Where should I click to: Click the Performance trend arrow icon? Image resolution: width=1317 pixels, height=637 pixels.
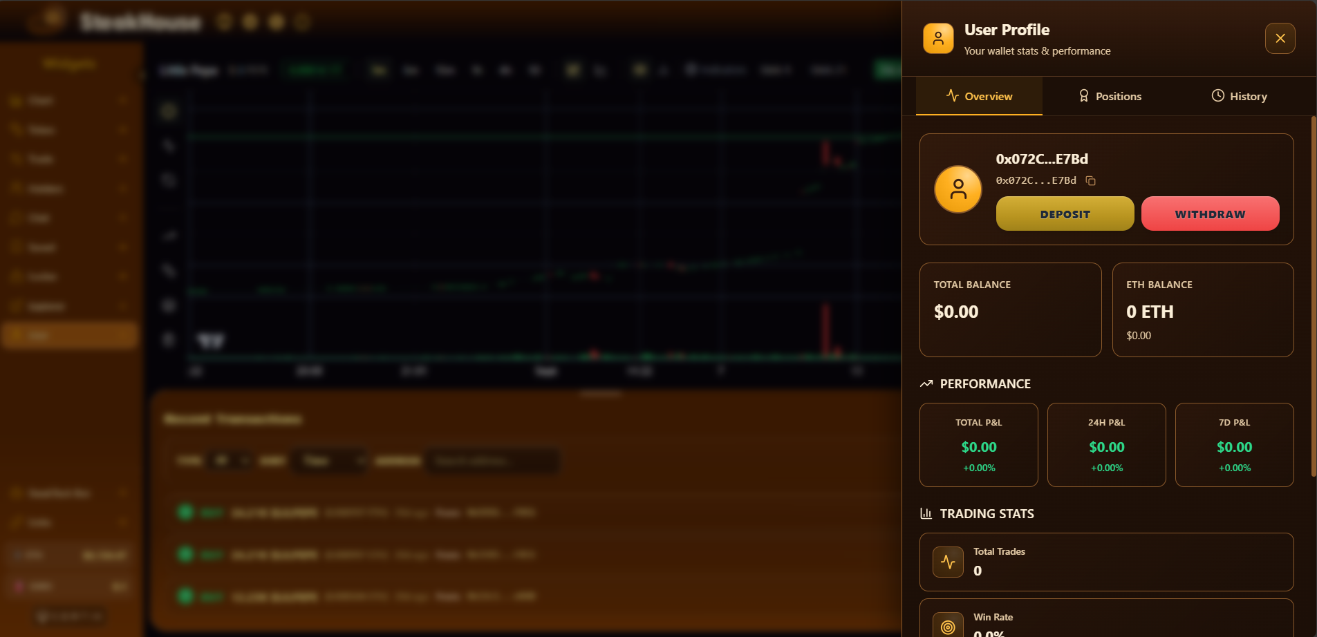point(926,384)
